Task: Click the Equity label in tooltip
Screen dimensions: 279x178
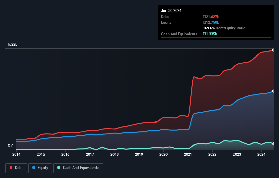Action: click(166, 22)
